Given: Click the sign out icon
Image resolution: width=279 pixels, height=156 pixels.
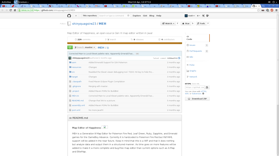Looking at the screenshot, I should pyautogui.click(x=207, y=16).
